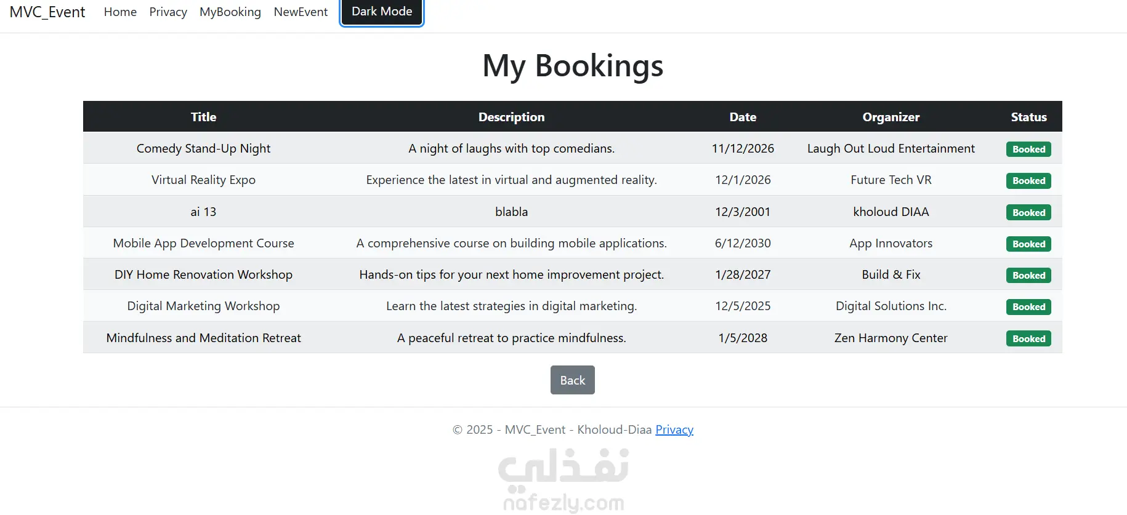Click the Booked badge for Comedy Stand-Up Night
Viewport: 1127px width, 515px height.
point(1028,150)
